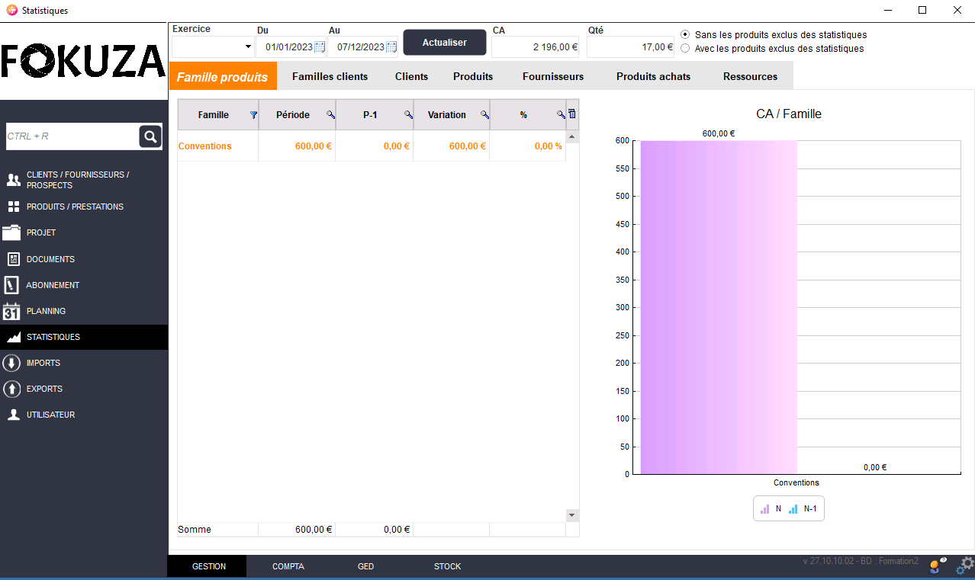Switch to the Familles clients tab

330,76
